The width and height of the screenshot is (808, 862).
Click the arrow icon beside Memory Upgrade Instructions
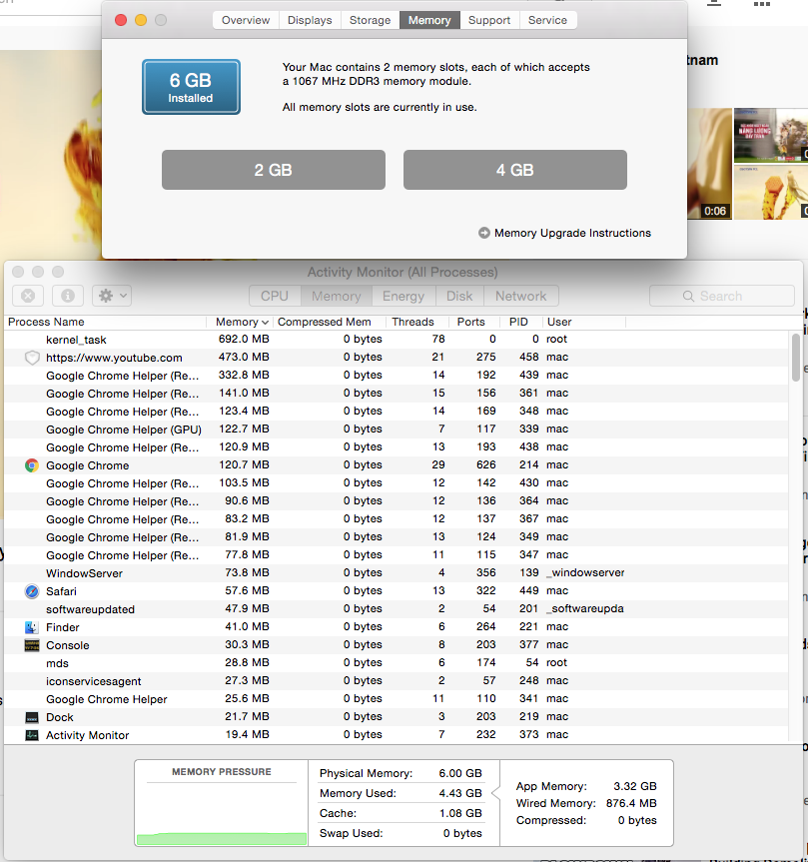tap(483, 233)
